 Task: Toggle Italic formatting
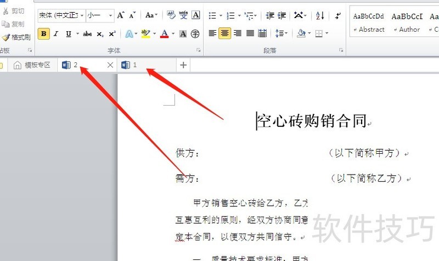pos(56,34)
